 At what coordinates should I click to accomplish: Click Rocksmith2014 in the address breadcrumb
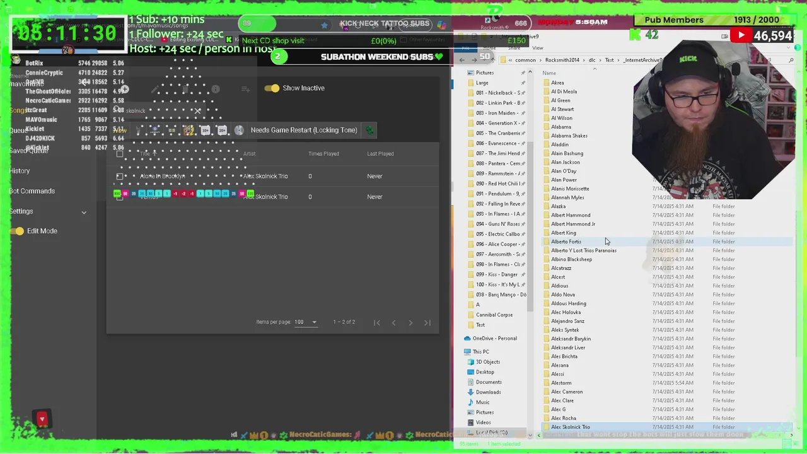point(562,60)
